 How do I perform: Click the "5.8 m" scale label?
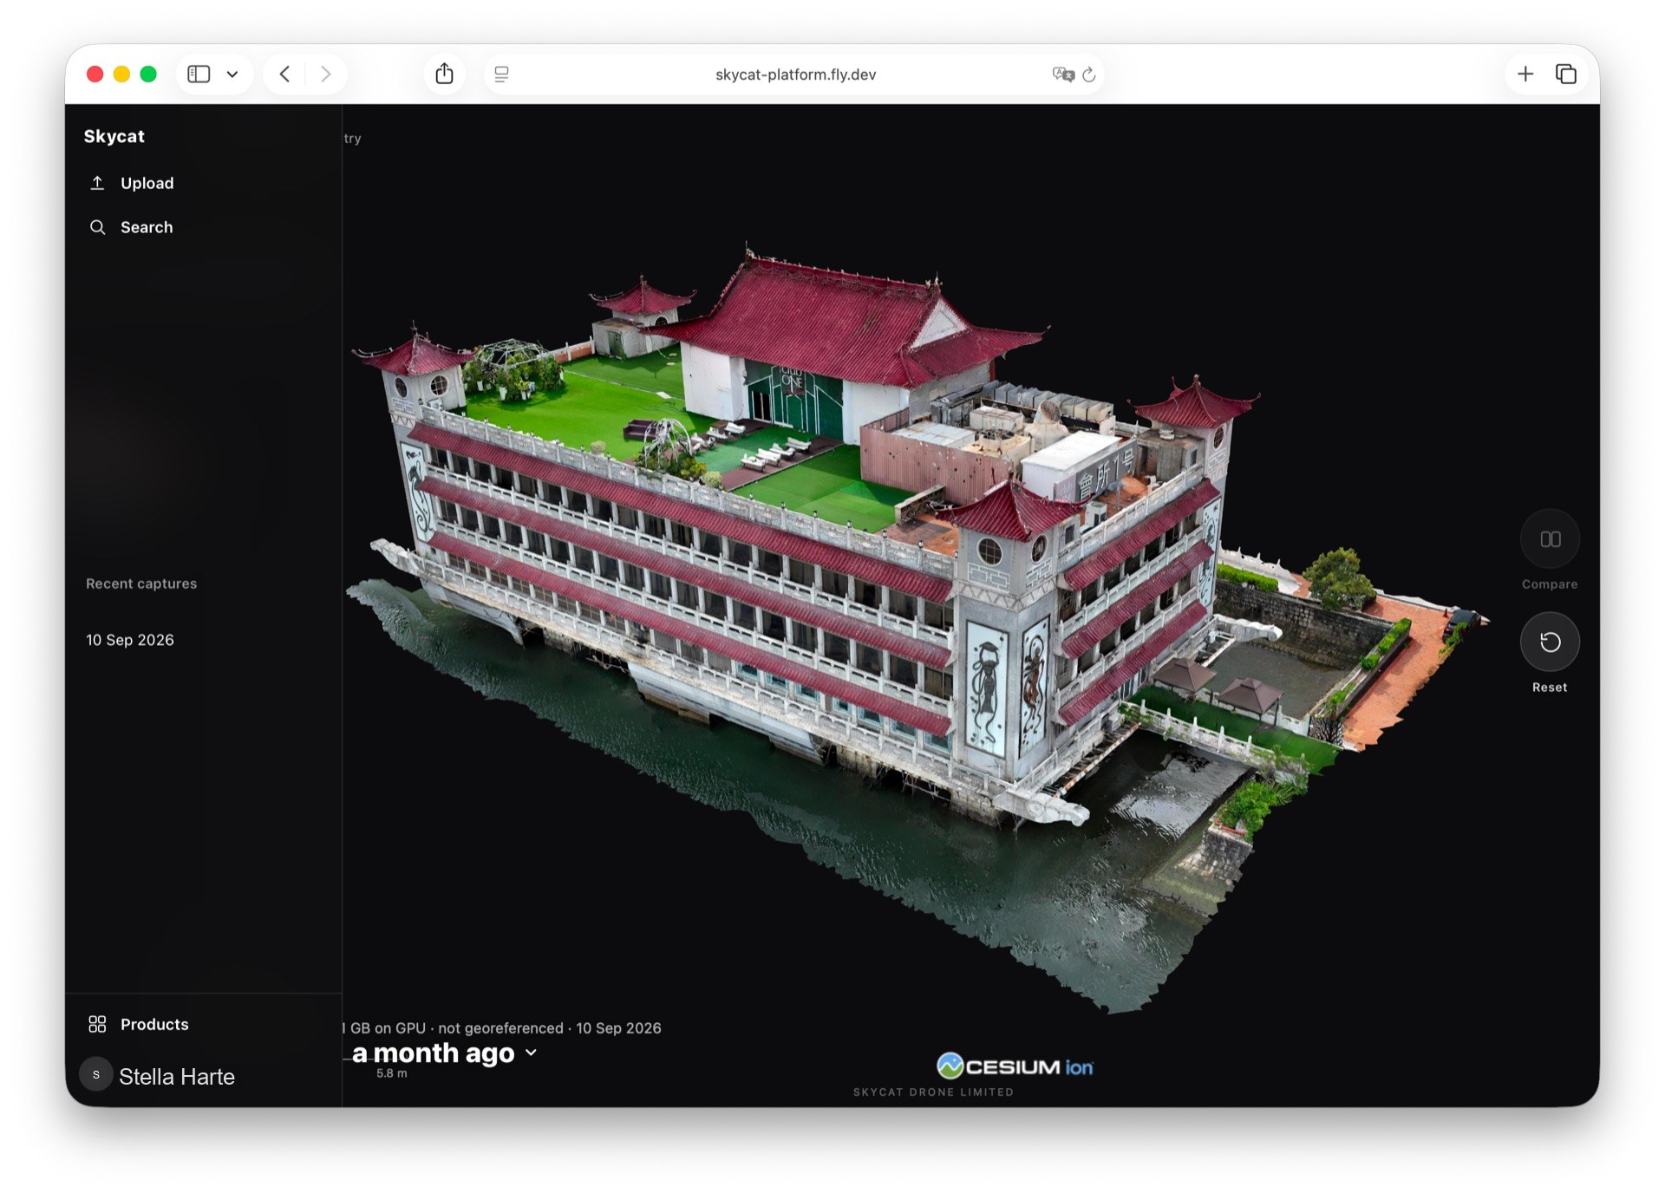[x=391, y=1073]
